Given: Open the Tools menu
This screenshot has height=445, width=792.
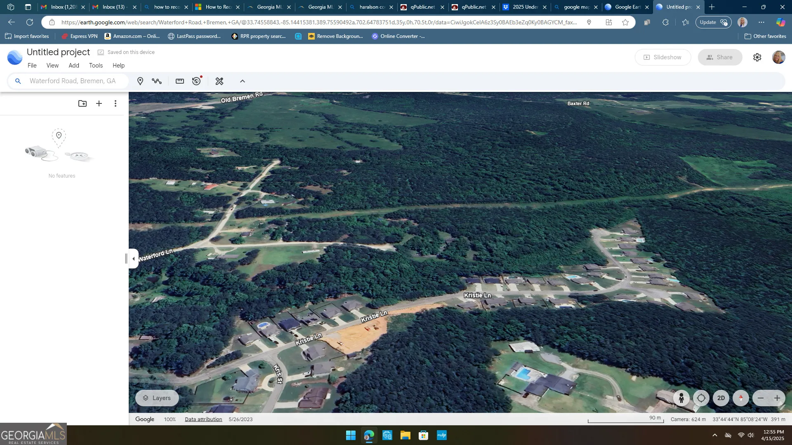Looking at the screenshot, I should click(x=96, y=66).
